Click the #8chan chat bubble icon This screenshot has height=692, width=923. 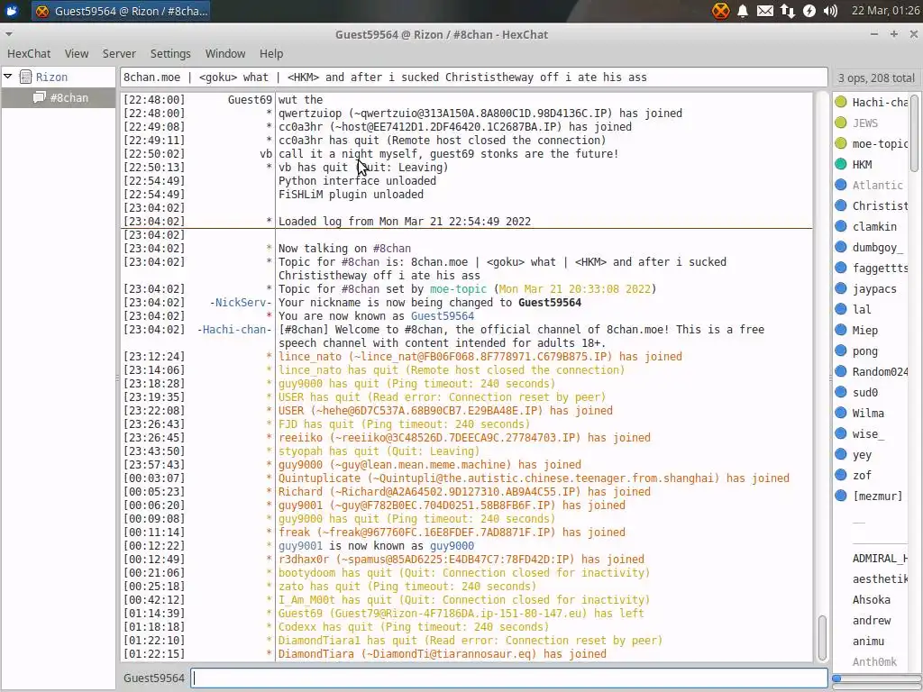[40, 97]
